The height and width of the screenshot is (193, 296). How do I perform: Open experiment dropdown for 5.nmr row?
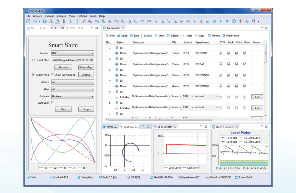point(217,97)
